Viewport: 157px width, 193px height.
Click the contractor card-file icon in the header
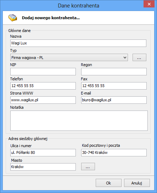tap(13, 18)
